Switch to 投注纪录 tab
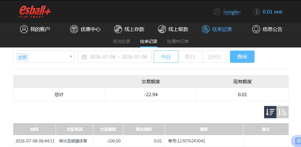Screen dimensions: 301x147 pyautogui.click(x=122, y=41)
